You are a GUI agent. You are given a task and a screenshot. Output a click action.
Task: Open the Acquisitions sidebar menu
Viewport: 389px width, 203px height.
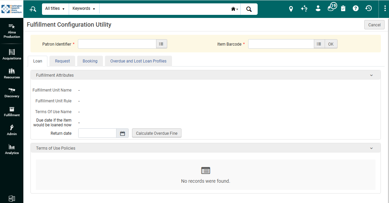[x=12, y=55]
